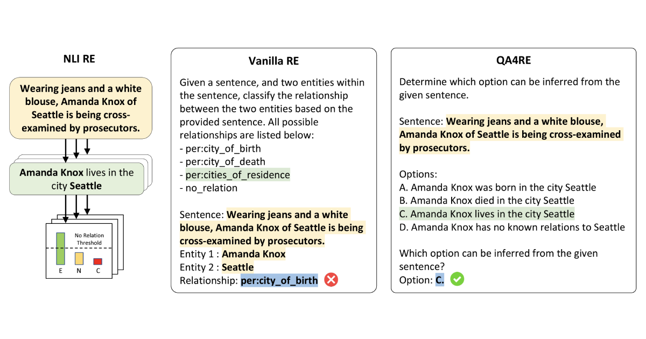Select option A: born in the city Seattle

tap(497, 188)
